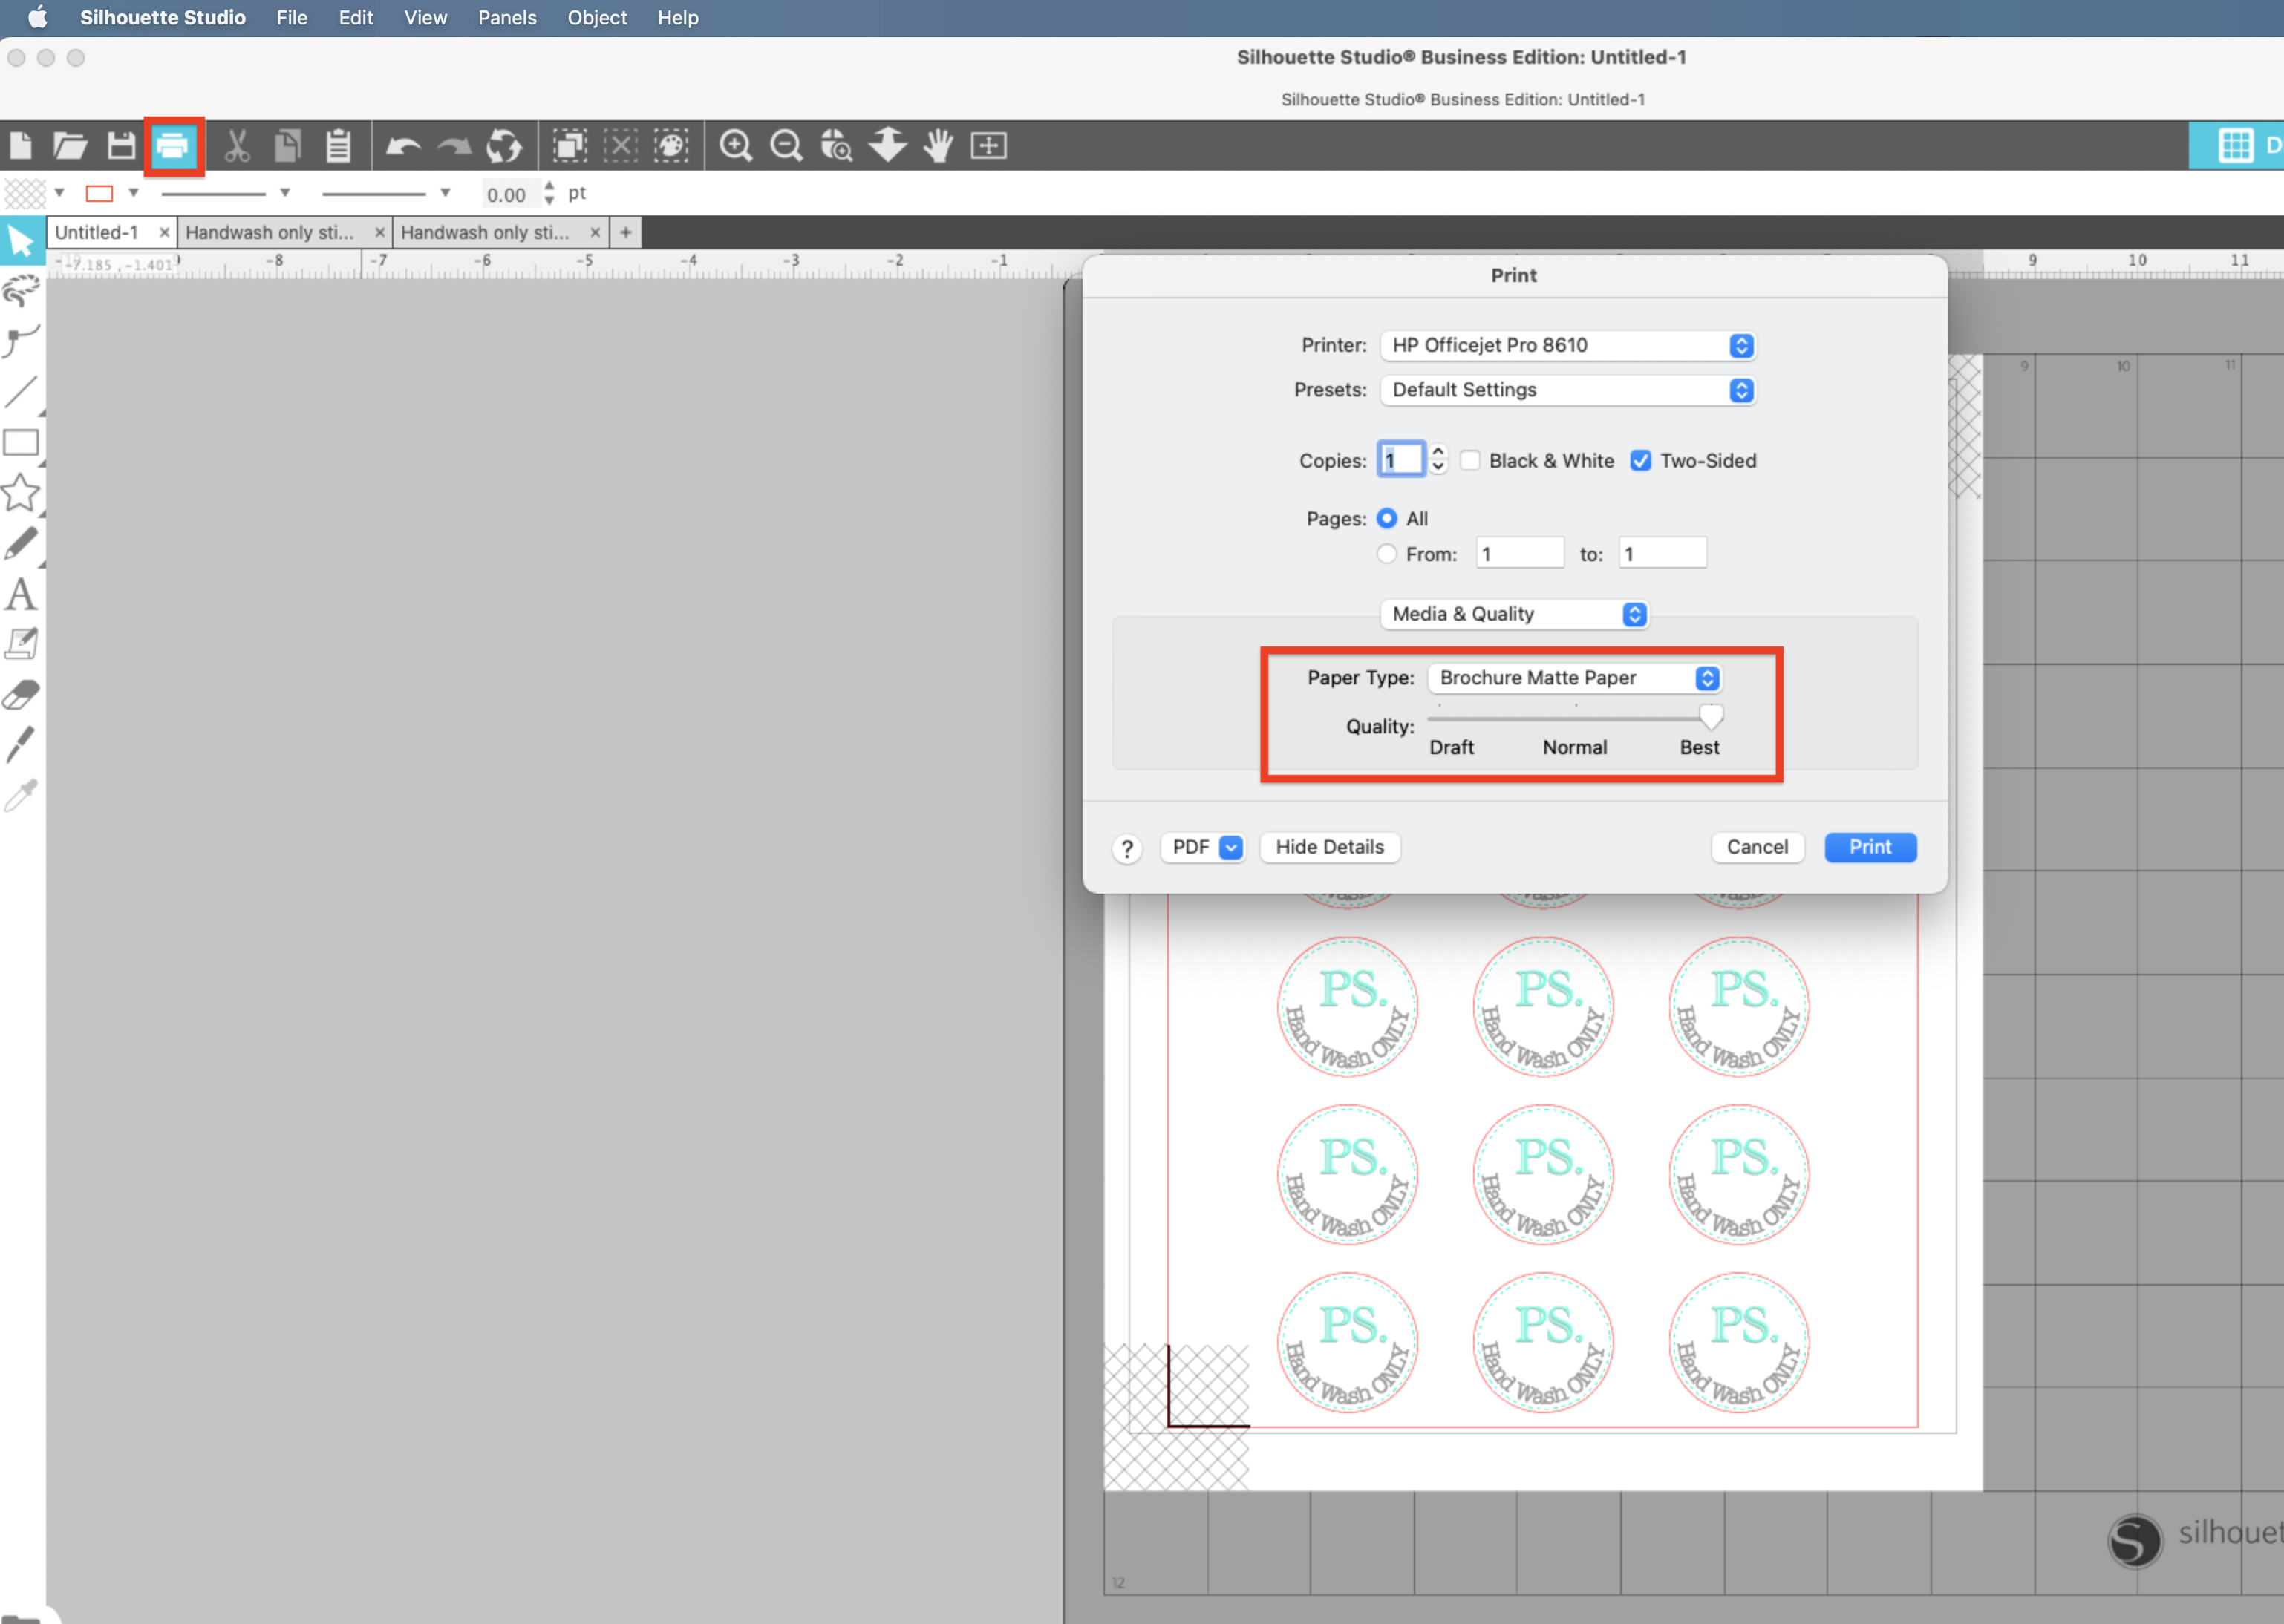Open the Apple menu
Screen dimensions: 2284x1624
(x=37, y=17)
